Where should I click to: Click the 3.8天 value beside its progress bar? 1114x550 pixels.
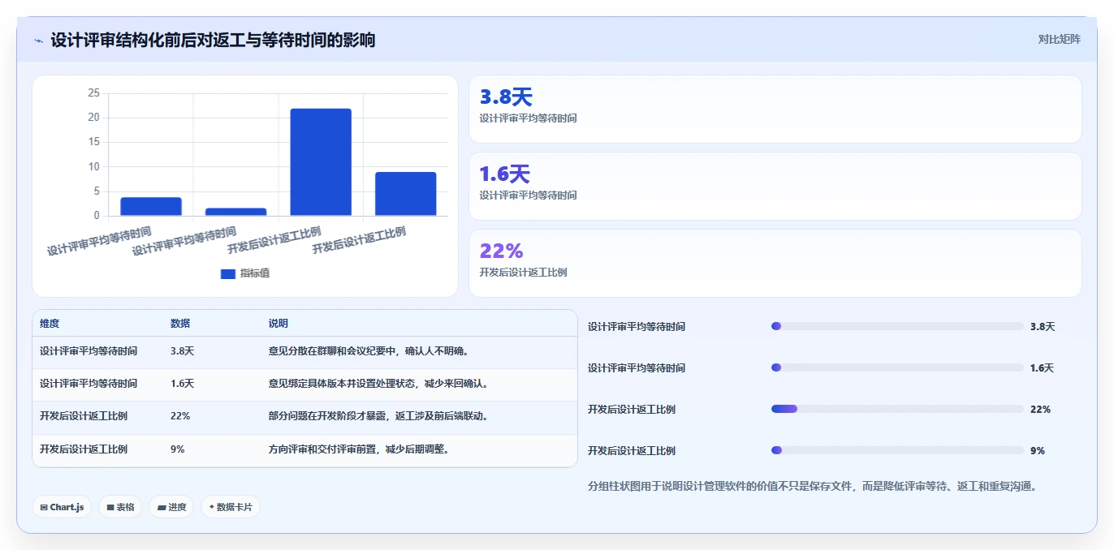[1043, 327]
